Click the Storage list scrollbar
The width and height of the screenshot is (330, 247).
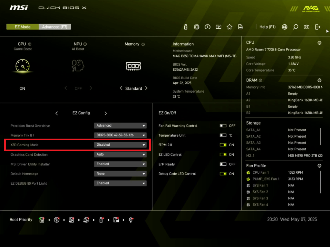320,136
